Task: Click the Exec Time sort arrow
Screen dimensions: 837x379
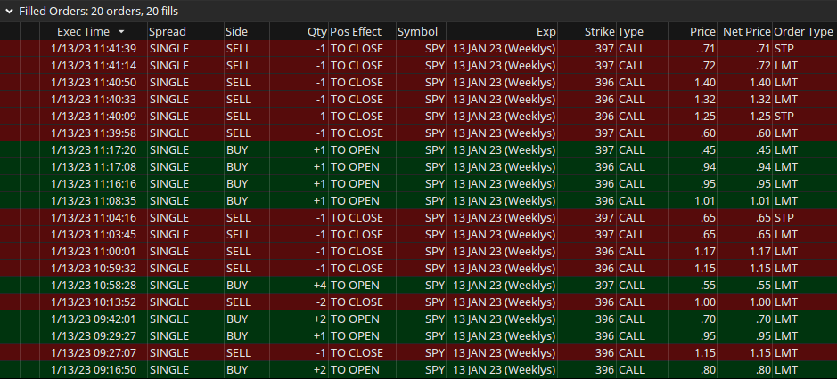Action: 122,32
